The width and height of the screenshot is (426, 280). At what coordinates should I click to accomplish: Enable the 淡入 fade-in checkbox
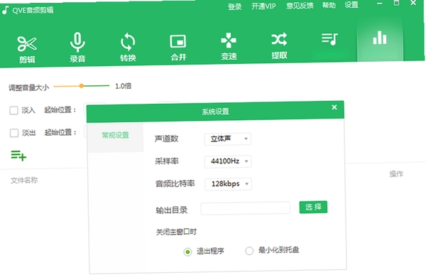tap(13, 110)
